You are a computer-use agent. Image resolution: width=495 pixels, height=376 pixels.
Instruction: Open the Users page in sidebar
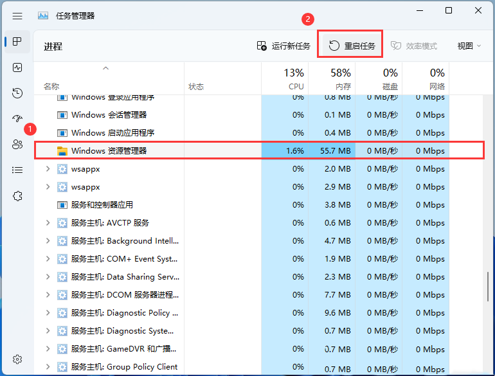(17, 145)
